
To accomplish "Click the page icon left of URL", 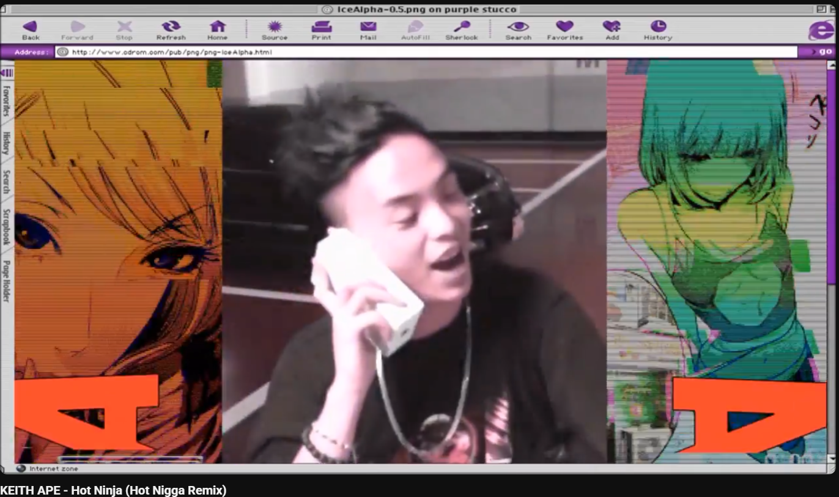I will [x=62, y=52].
